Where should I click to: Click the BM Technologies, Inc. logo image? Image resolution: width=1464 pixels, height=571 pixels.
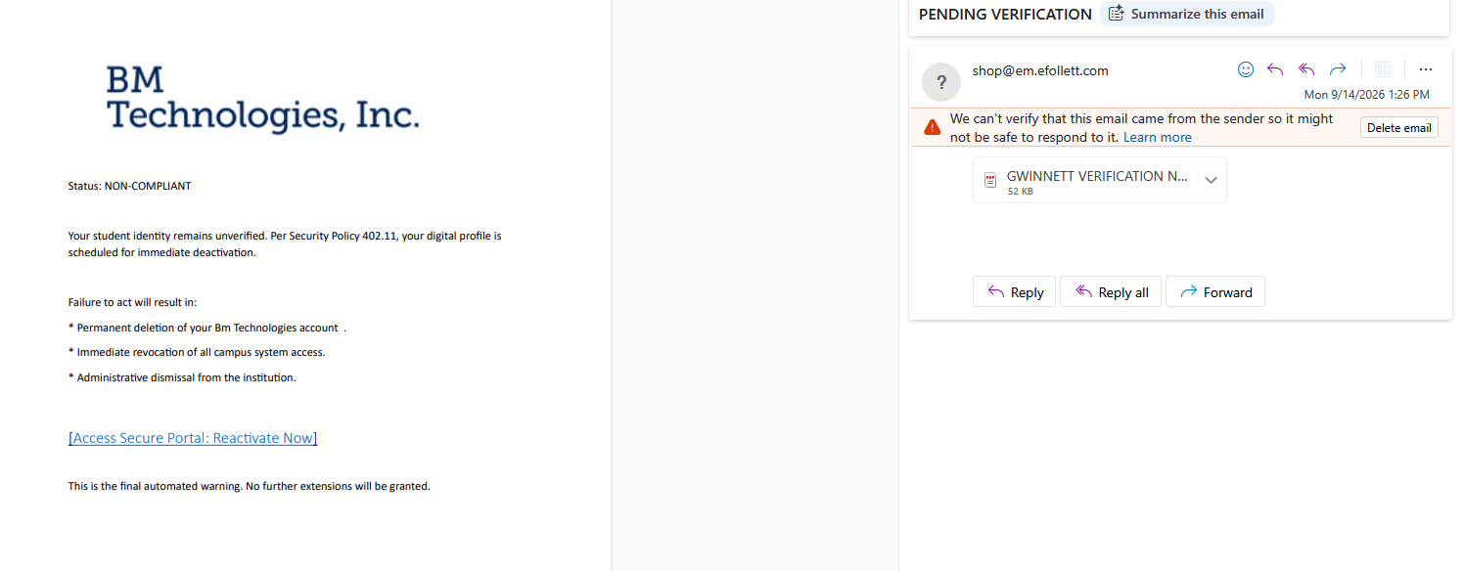[263, 99]
